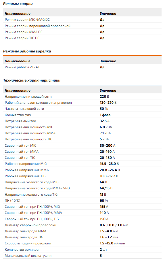Click the Потребляемая мощность MMA label
Image resolution: width=165 pixels, height=264 pixels.
point(30,133)
